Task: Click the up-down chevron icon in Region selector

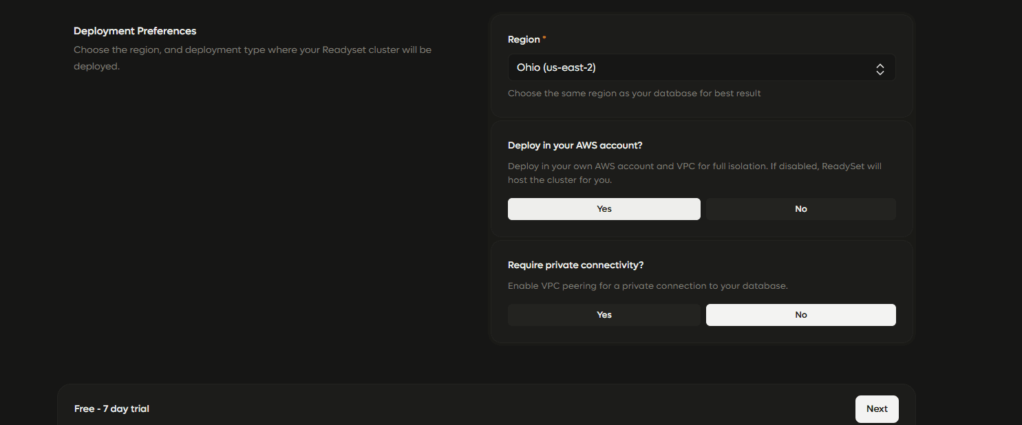Action: click(x=880, y=69)
